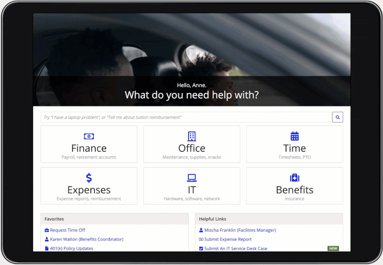Click the 'Payroll, retirement accounts' text
This screenshot has width=383, height=265.
pos(89,157)
